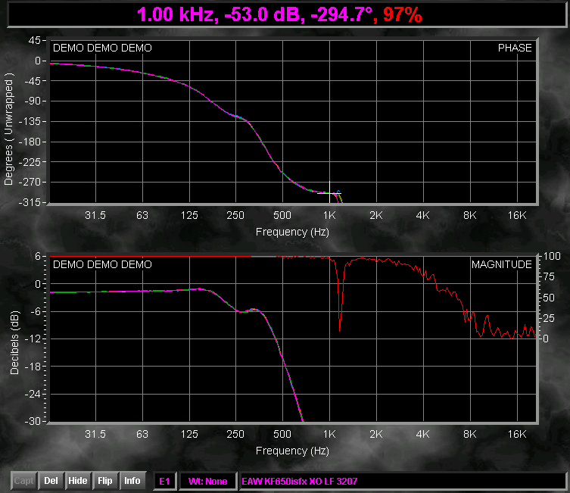Select the E1 trace slot
This screenshot has width=570, height=493.
(x=165, y=482)
